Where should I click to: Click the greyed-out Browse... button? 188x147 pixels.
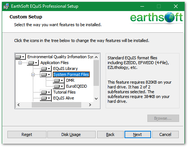coord(163,118)
